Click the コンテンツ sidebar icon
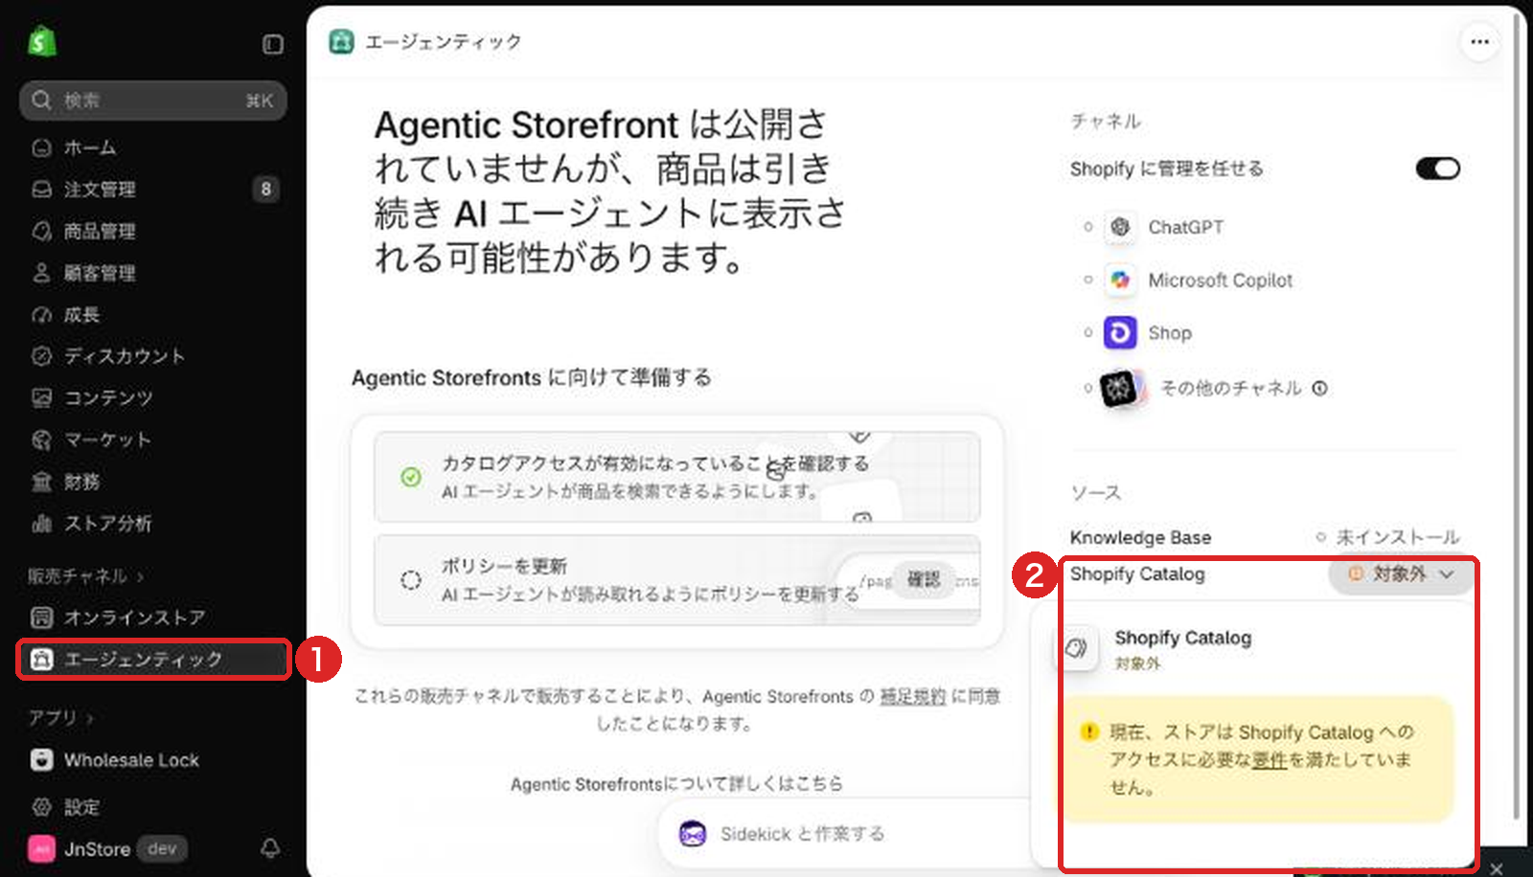1533x877 pixels. click(x=41, y=397)
